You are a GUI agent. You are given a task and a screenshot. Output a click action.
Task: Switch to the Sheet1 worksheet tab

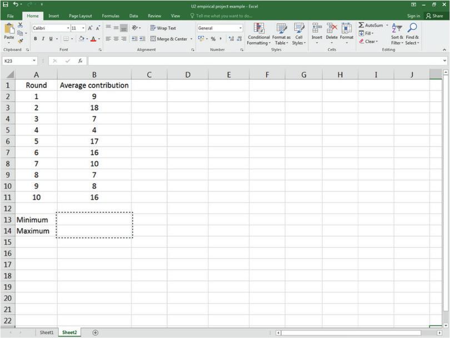(x=47, y=332)
